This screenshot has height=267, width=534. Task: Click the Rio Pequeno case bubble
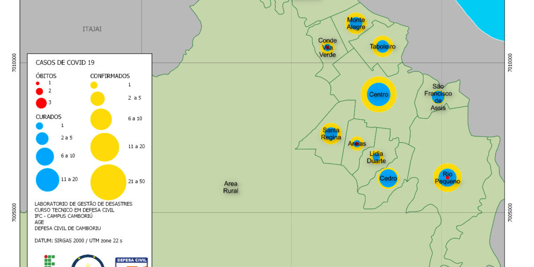coord(447,178)
